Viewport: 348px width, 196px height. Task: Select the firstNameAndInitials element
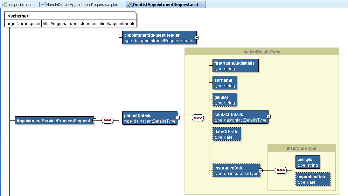click(236, 66)
